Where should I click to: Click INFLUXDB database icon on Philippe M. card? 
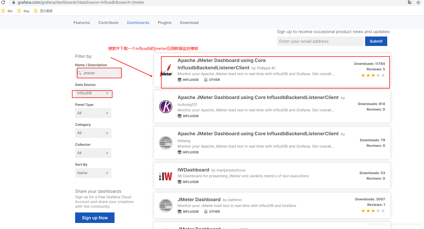click(180, 80)
